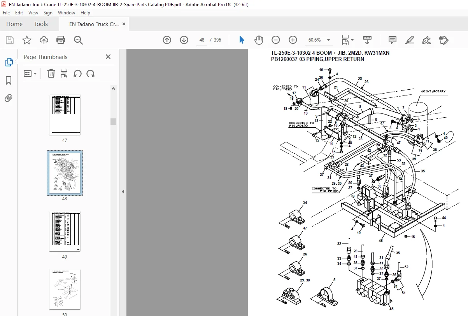Close the EN Tadano document tab

(124, 24)
